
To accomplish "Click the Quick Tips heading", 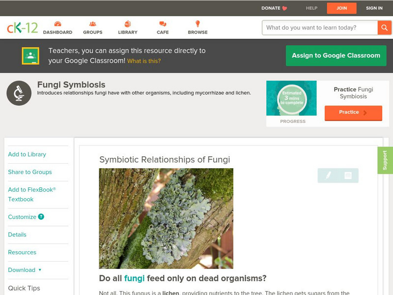I will click(x=24, y=288).
